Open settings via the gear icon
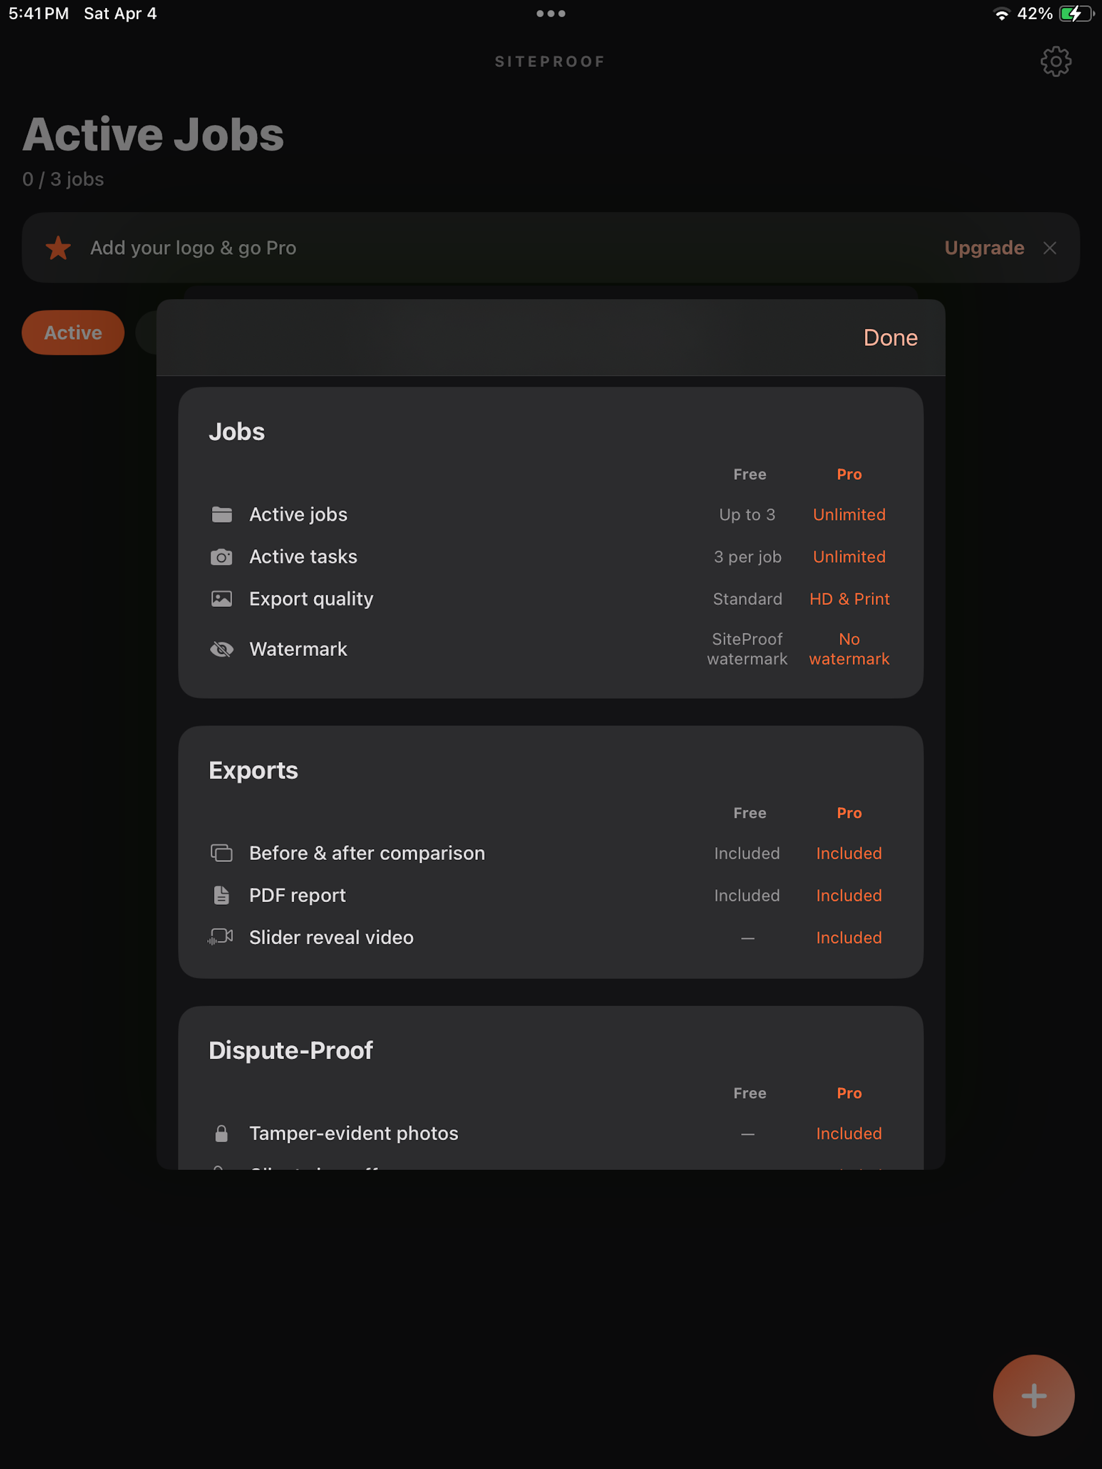Image resolution: width=1102 pixels, height=1469 pixels. click(1056, 62)
